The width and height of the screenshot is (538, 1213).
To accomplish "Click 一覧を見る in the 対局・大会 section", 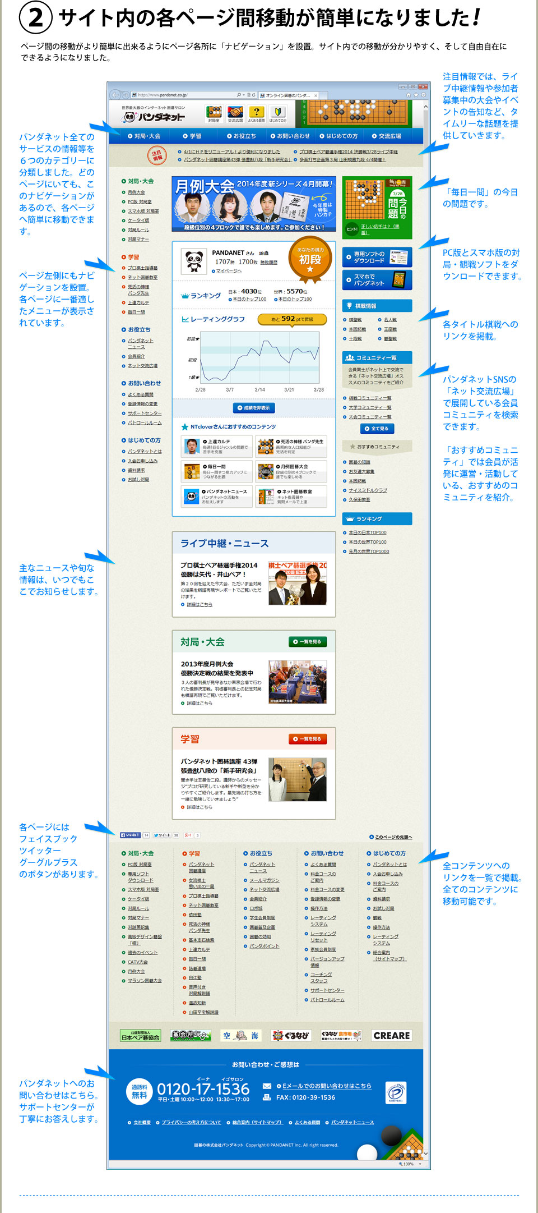I will 308,642.
